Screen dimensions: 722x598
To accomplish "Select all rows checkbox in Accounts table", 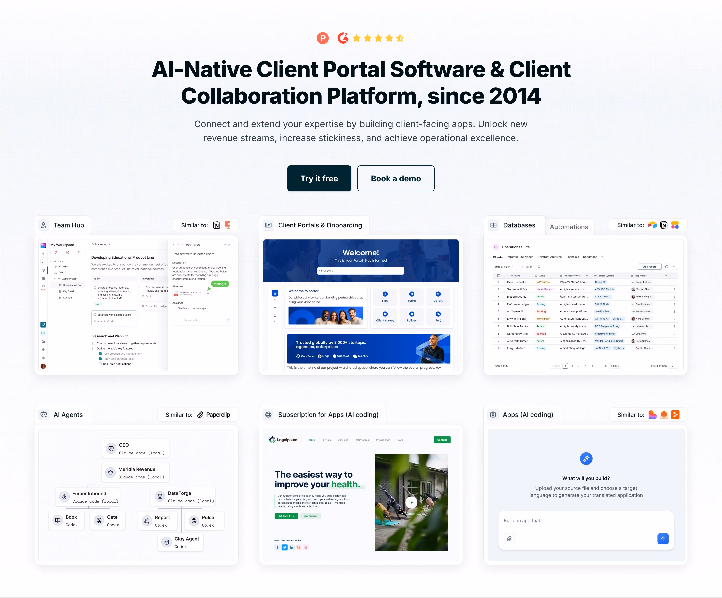I will [499, 276].
